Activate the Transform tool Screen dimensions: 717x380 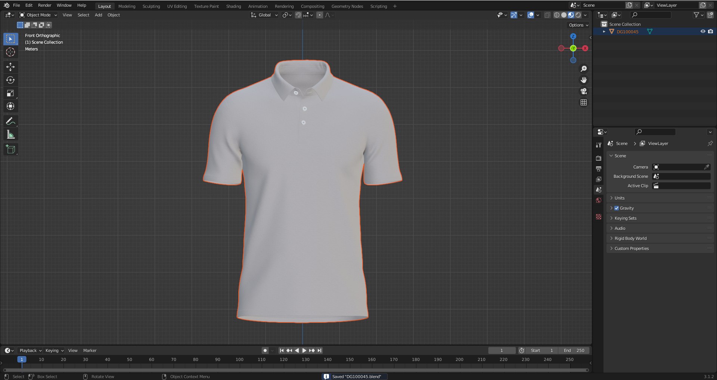coord(10,106)
